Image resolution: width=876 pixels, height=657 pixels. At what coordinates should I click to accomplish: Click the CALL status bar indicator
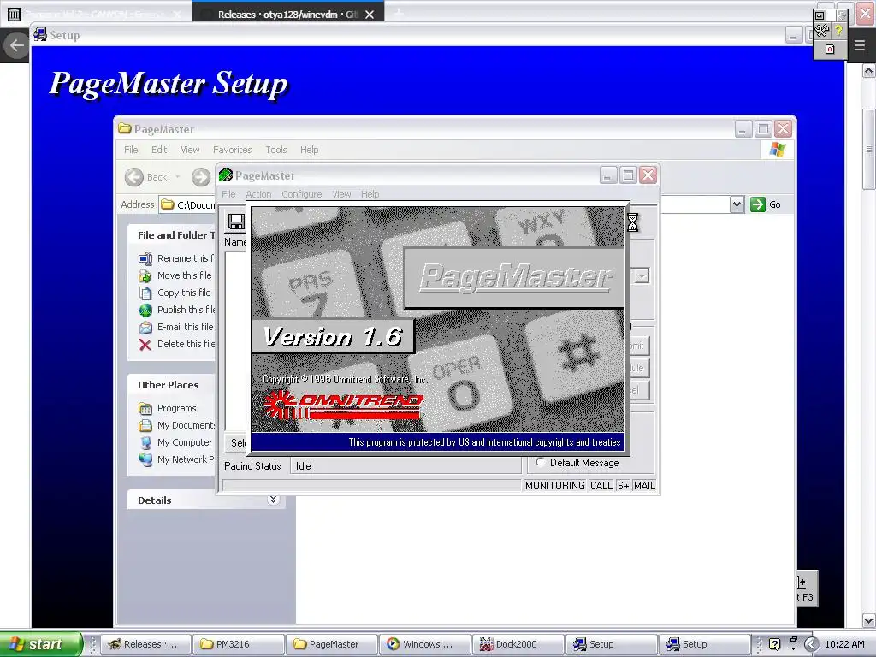pyautogui.click(x=601, y=486)
